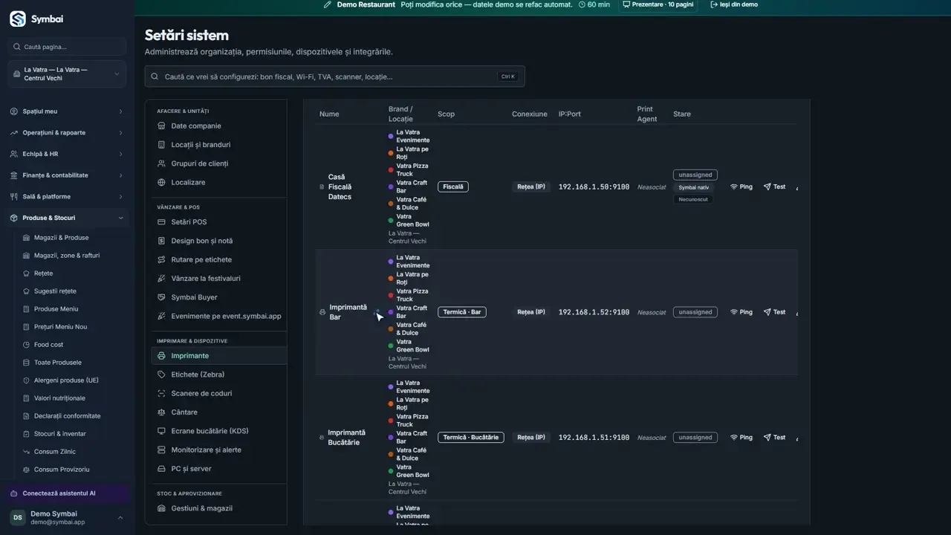
Task: Open Magazii & Produse page
Action: 61,238
